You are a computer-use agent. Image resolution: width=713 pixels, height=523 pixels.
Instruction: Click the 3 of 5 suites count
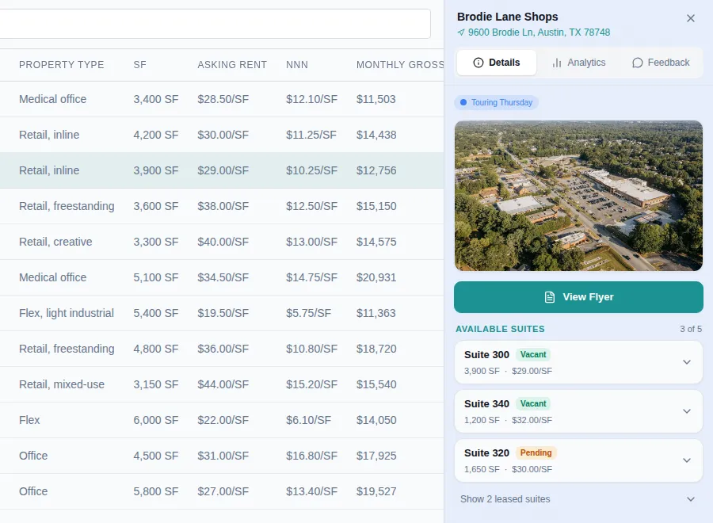coord(691,329)
